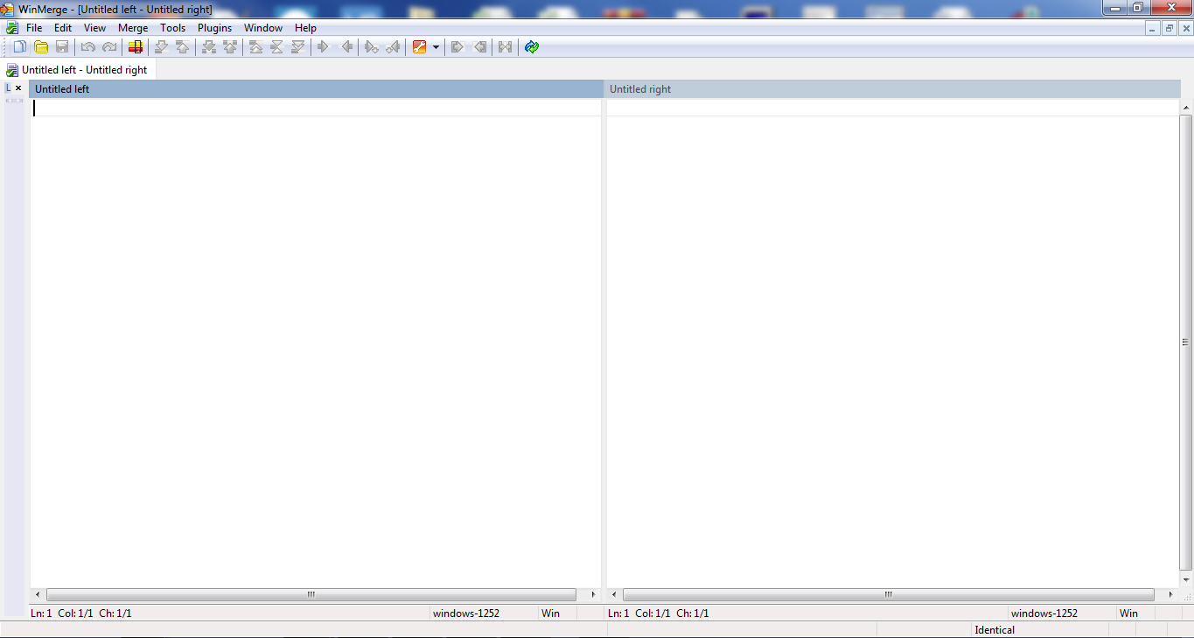Screen dimensions: 1194x638
Task: Refresh the comparison with green-blue arrows icon
Action: [532, 47]
